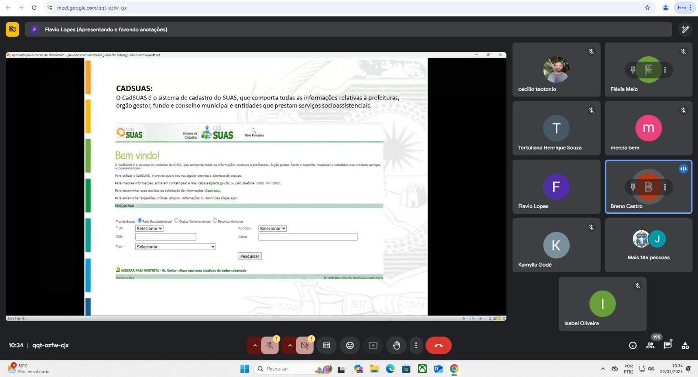
Task: Expand audio settings chevron beside microphone
Action: (255, 346)
